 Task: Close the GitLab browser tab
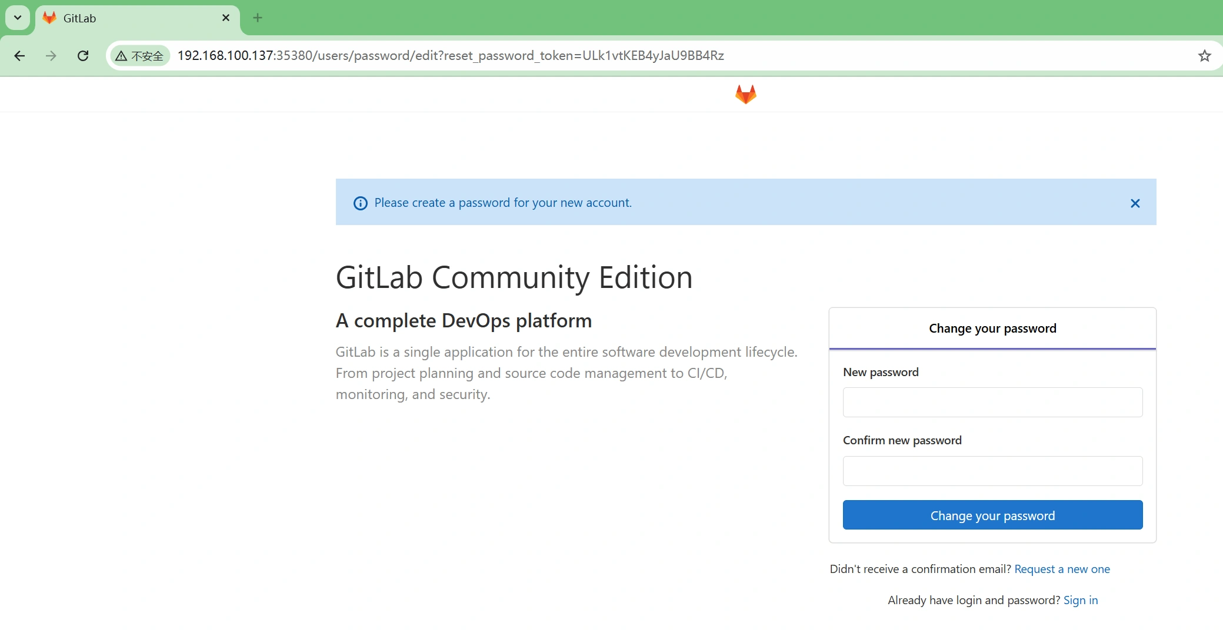pyautogui.click(x=225, y=18)
